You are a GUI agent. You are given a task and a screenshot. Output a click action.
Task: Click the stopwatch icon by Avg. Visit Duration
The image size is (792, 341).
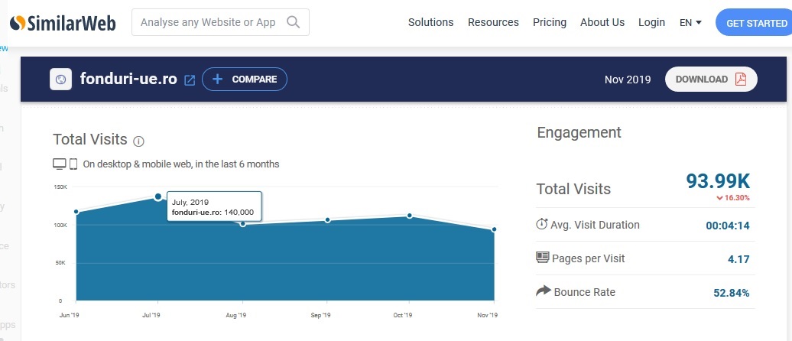point(541,224)
